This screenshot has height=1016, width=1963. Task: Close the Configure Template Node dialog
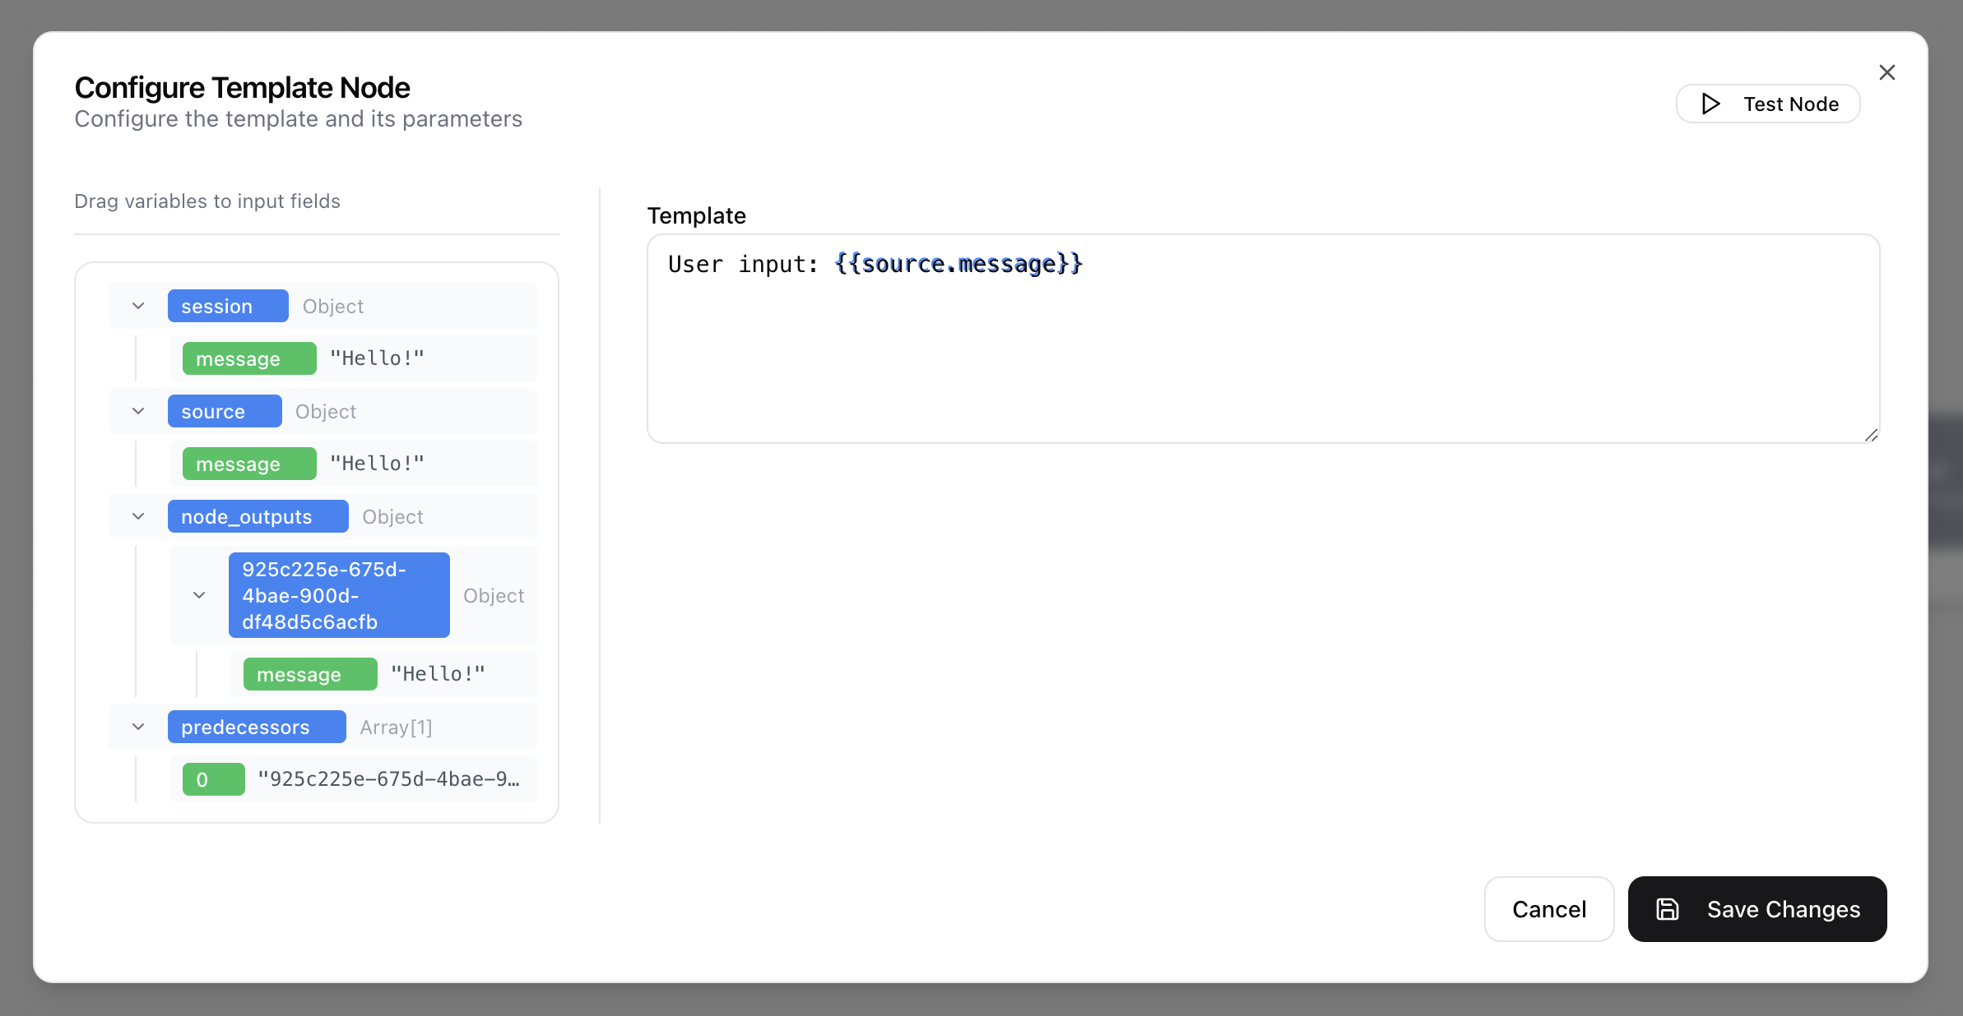(x=1887, y=72)
